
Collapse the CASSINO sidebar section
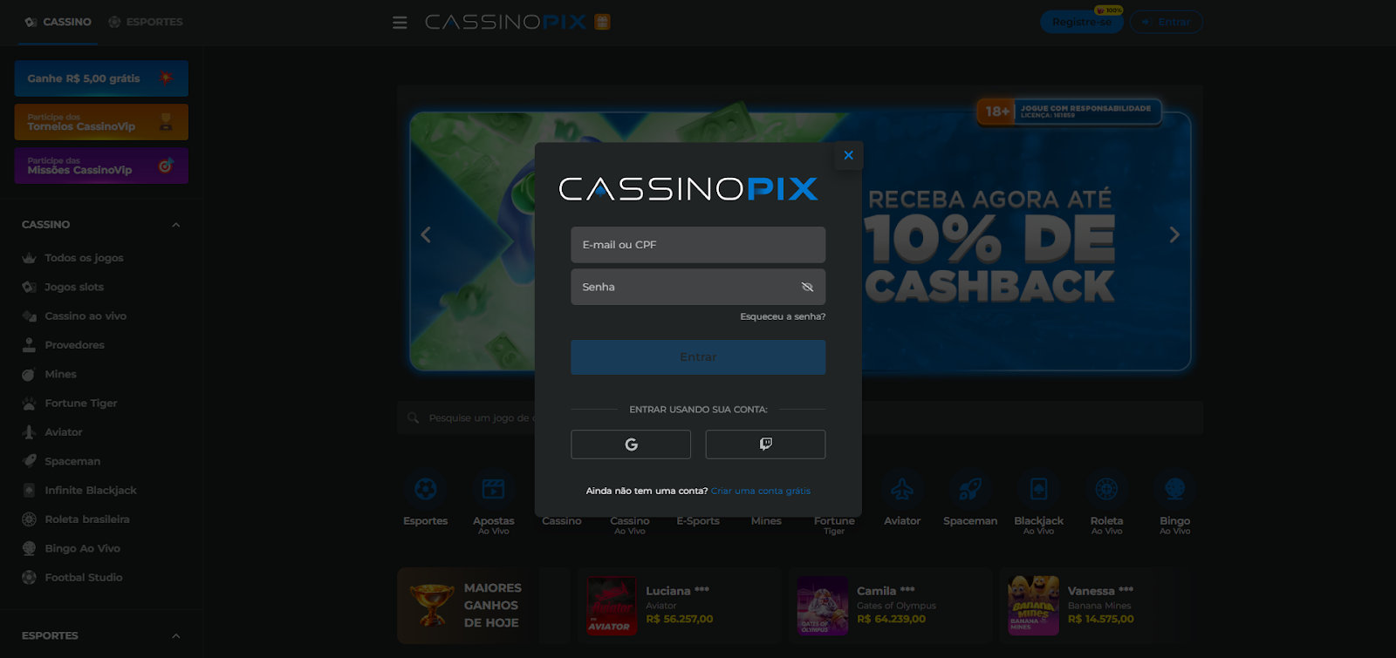click(175, 225)
